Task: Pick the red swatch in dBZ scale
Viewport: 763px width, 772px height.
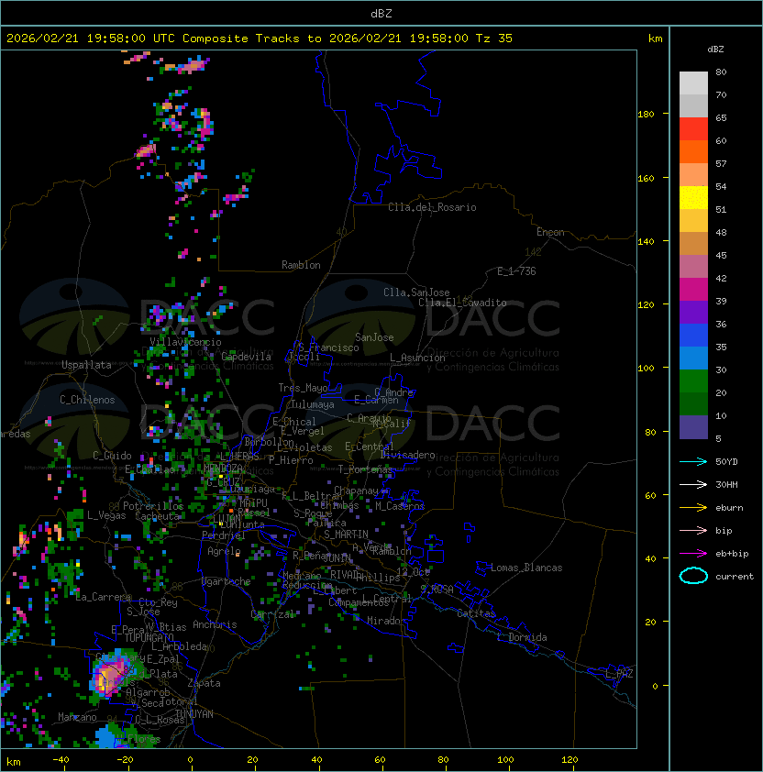Action: pos(693,129)
